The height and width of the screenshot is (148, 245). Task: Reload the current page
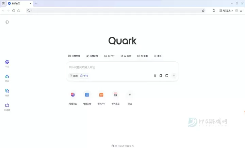pos(14,11)
